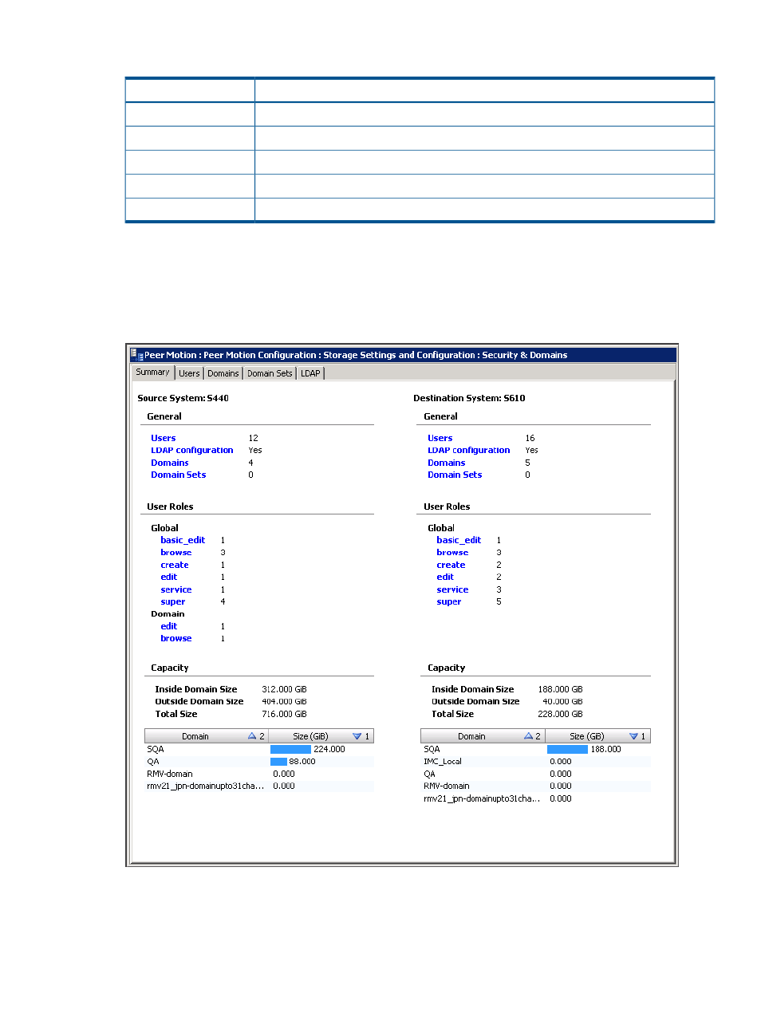This screenshot has width=761, height=1013.
Task: Open the Users tab
Action: point(189,373)
